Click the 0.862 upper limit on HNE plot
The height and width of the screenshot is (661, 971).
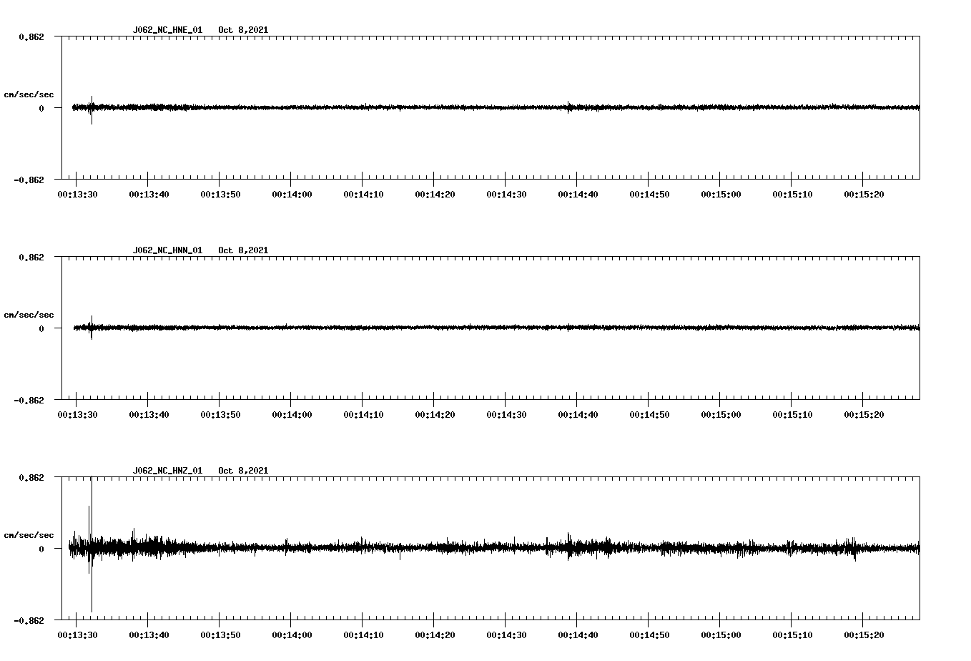tap(31, 36)
